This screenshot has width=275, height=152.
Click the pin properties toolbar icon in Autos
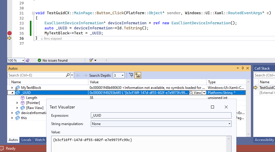[x=131, y=75]
